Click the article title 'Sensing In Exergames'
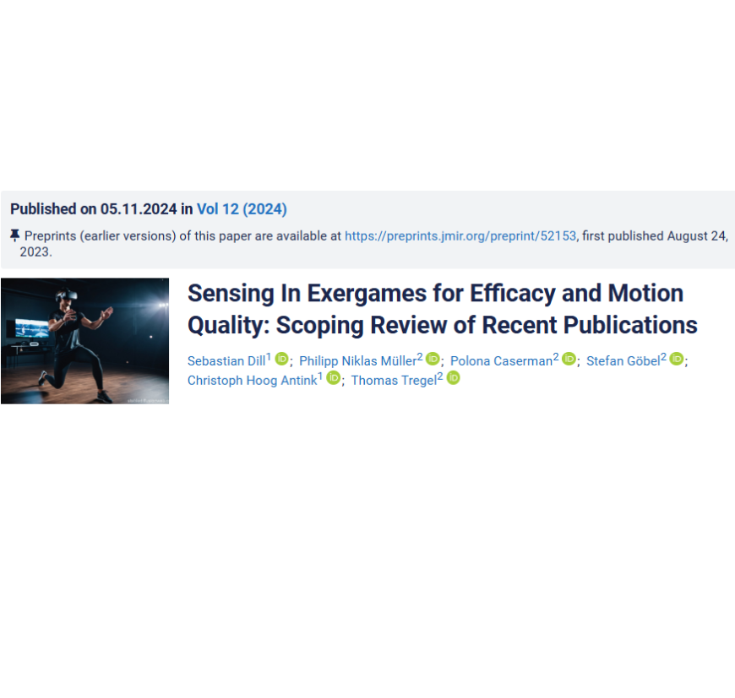The height and width of the screenshot is (698, 735). (x=443, y=309)
